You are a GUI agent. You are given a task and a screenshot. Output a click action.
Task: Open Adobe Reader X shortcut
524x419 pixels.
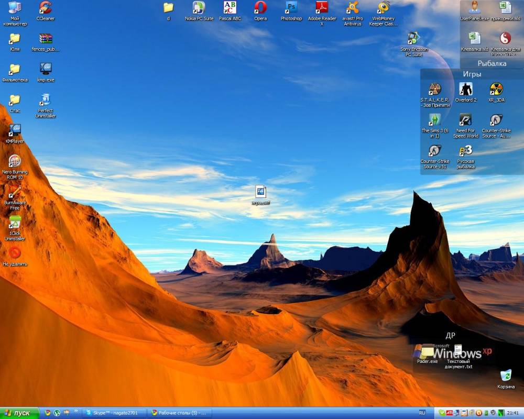(322, 8)
